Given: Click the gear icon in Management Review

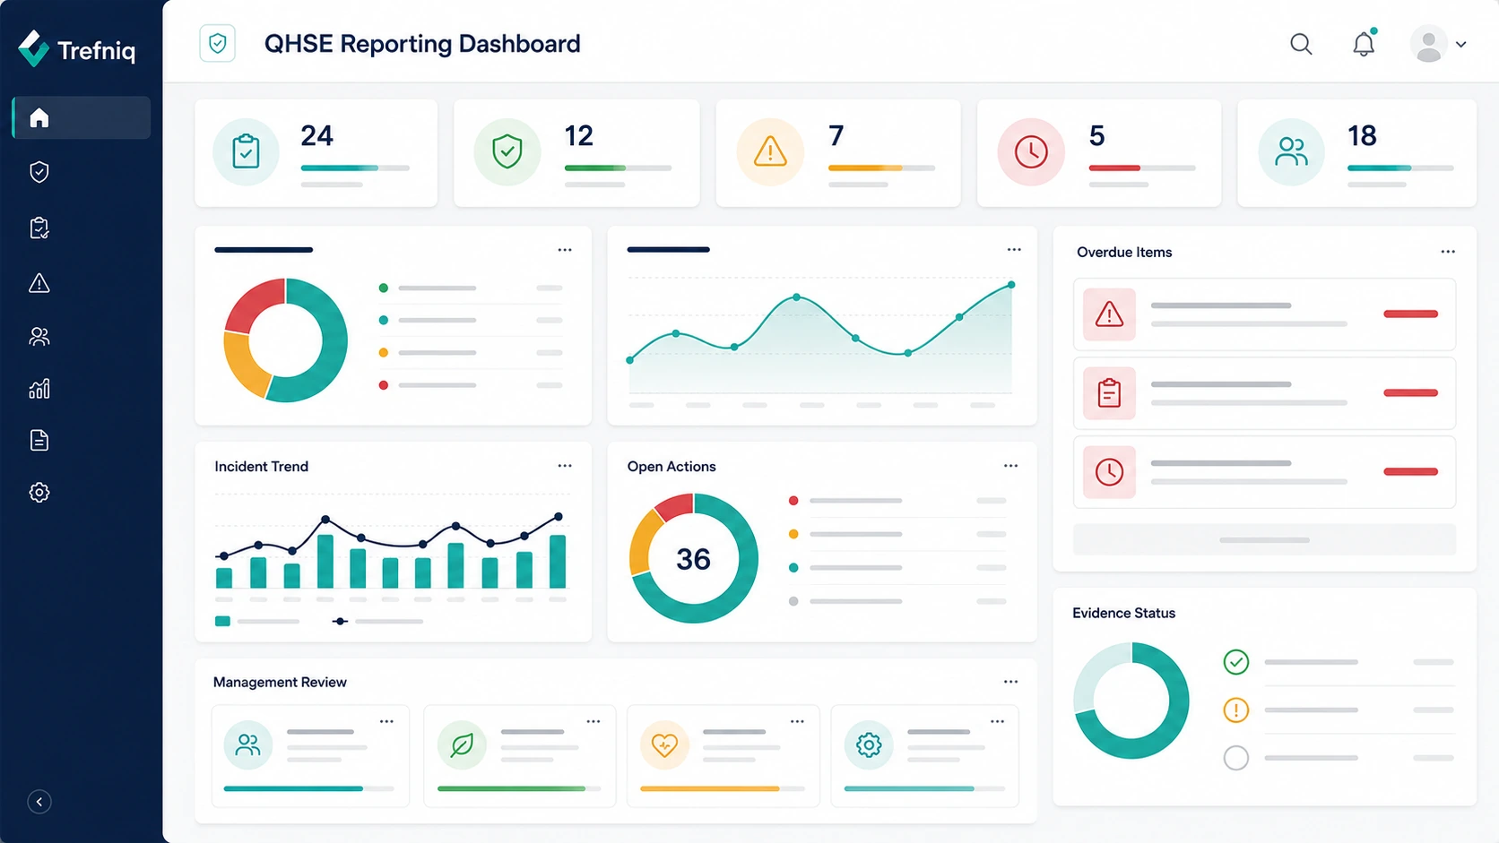Looking at the screenshot, I should click(x=869, y=744).
